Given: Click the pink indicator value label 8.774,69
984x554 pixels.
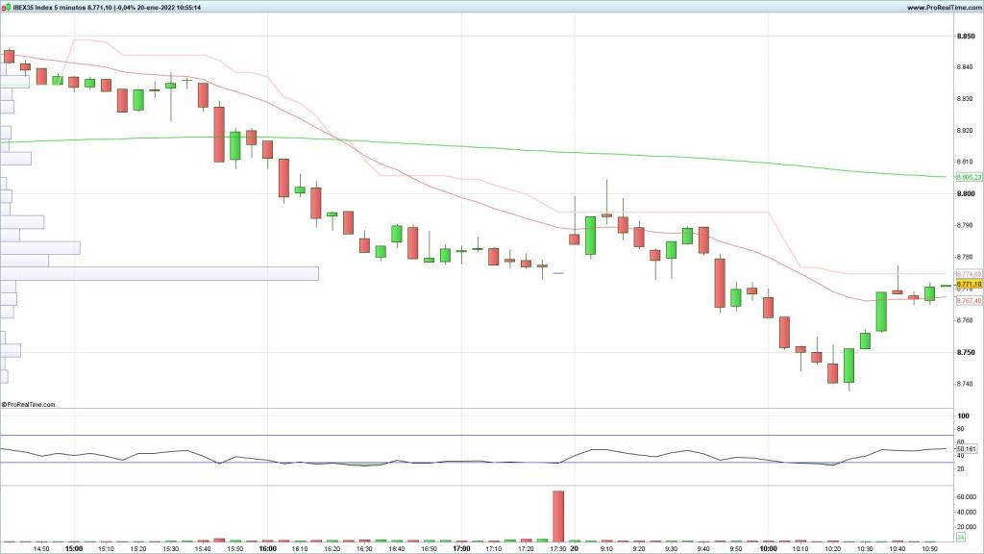Looking at the screenshot, I should pos(969,275).
